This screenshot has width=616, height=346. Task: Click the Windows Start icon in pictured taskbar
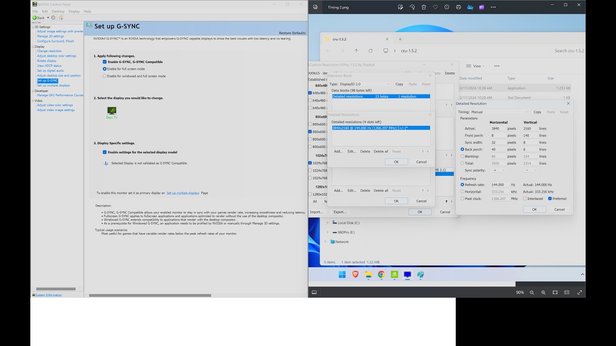(342, 274)
